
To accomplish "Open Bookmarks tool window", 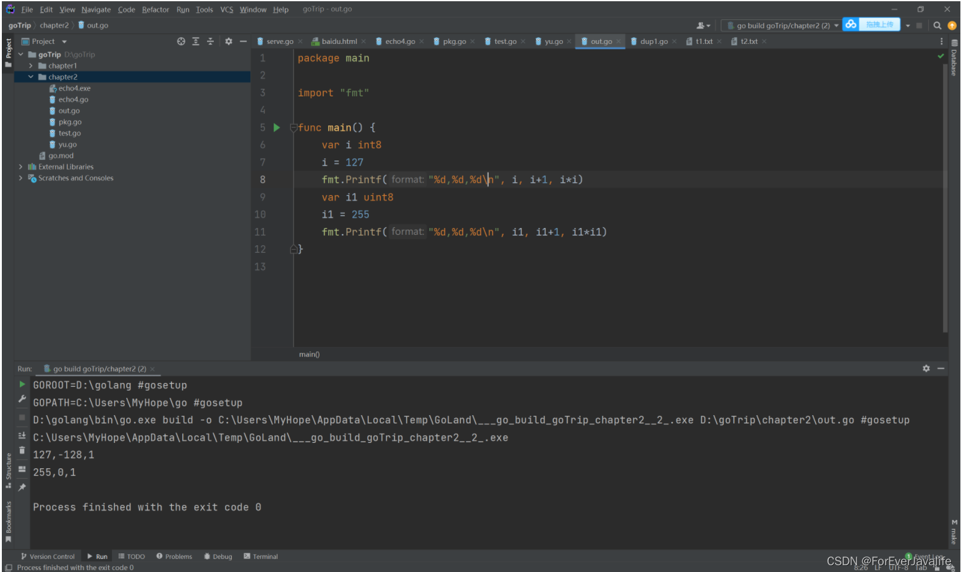I will pos(9,521).
